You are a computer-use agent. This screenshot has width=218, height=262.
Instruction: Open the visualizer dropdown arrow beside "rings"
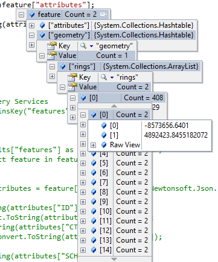click(112, 77)
